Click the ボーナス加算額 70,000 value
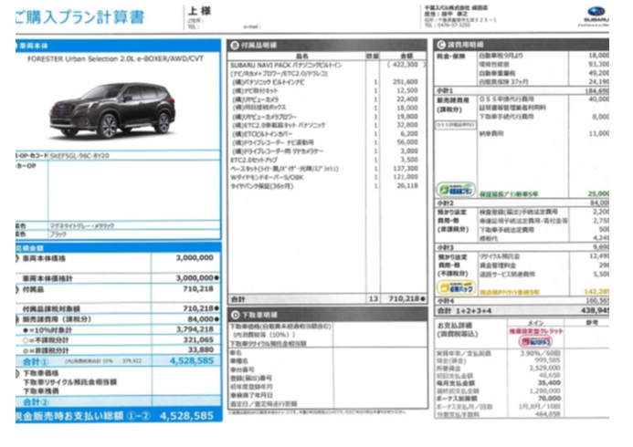633x447 pixels. click(x=549, y=399)
